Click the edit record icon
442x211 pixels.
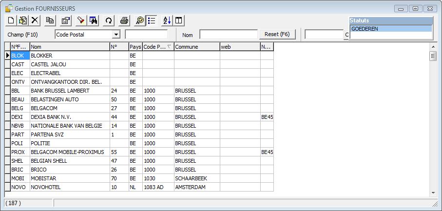[22, 20]
